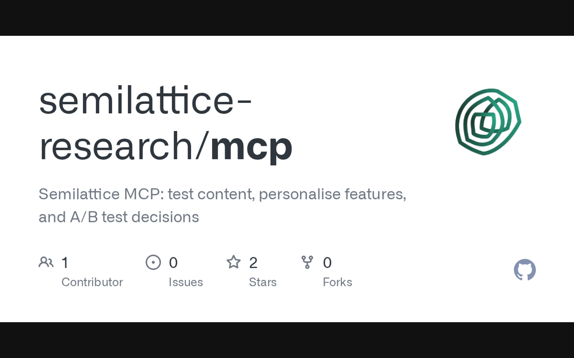Click the description text "and A/B test decisions"
The image size is (574, 358).
[119, 217]
